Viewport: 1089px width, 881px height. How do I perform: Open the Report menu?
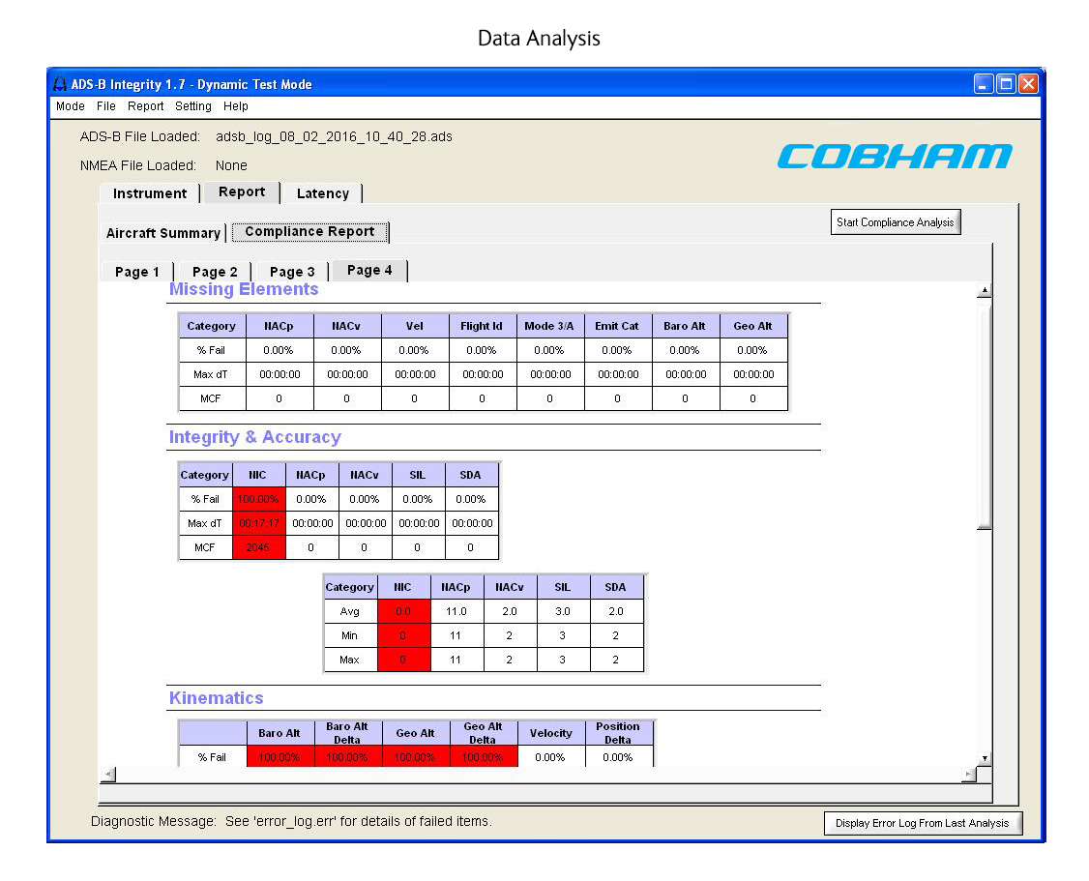click(145, 106)
